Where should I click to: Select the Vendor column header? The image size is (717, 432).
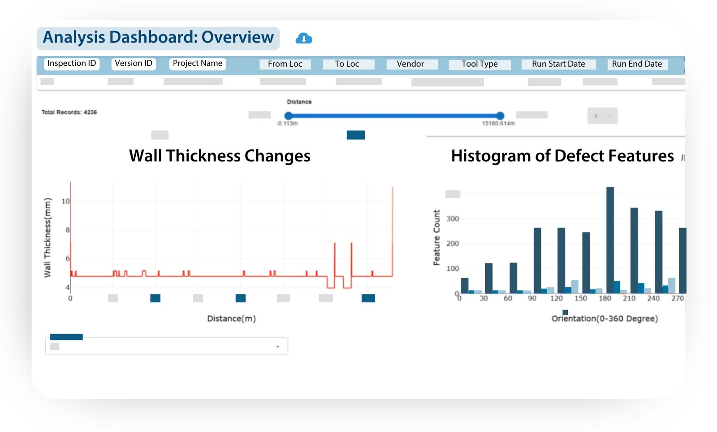410,64
